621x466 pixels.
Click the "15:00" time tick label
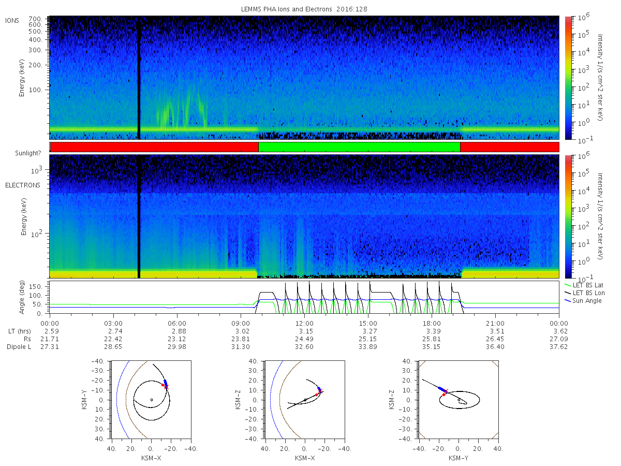coord(368,323)
